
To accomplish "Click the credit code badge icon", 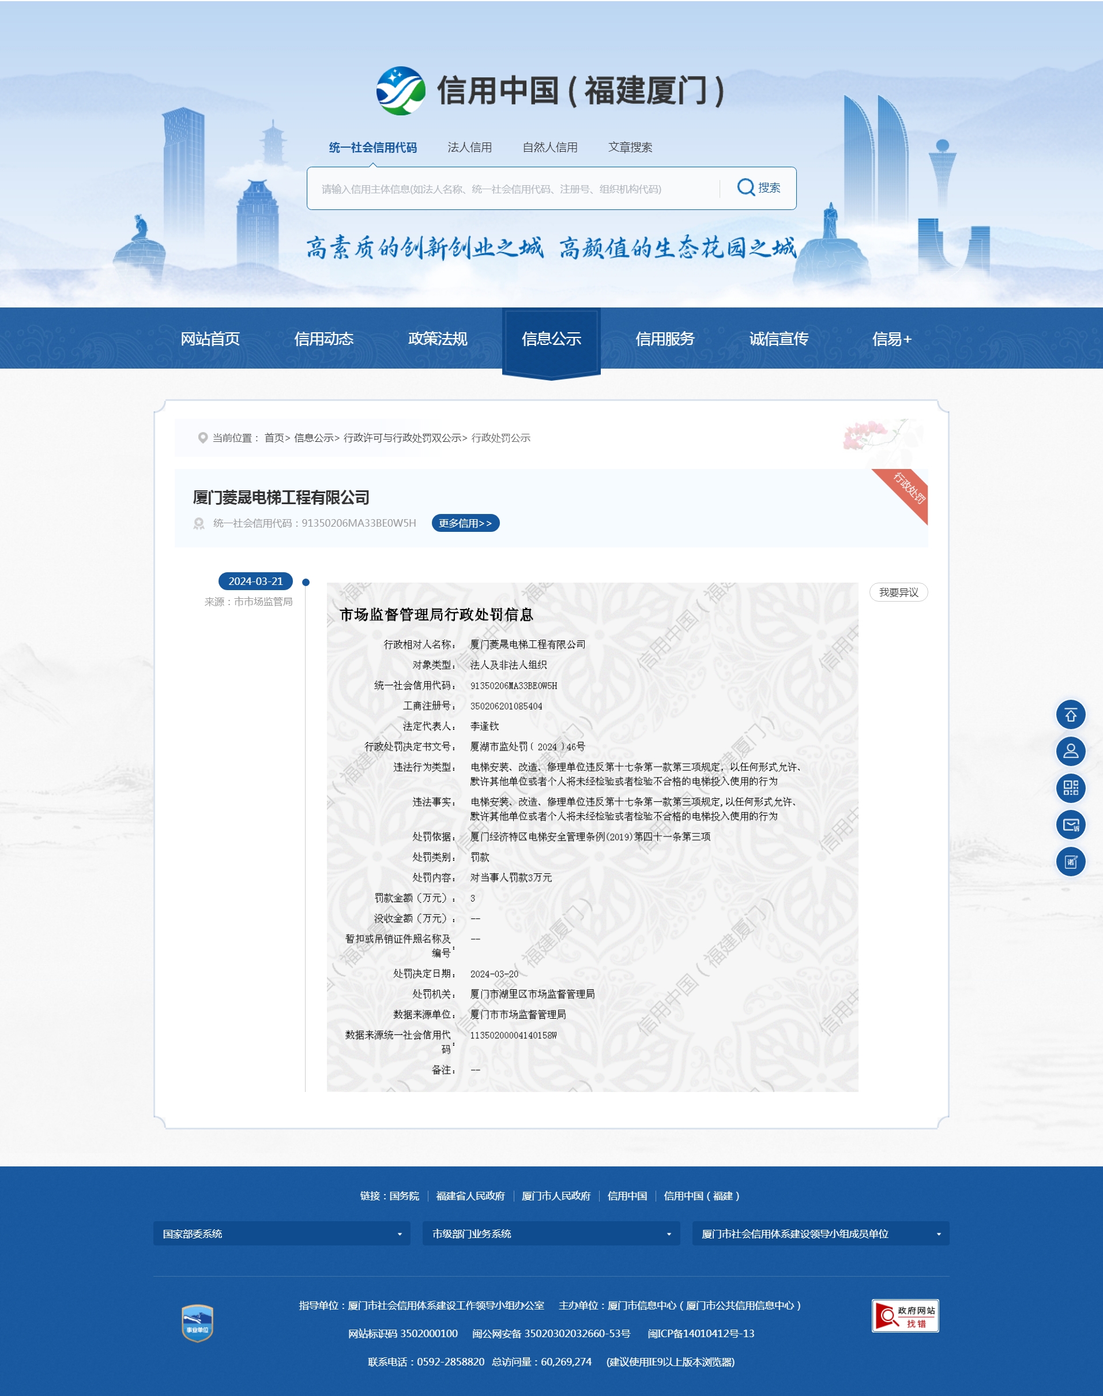I will click(199, 523).
